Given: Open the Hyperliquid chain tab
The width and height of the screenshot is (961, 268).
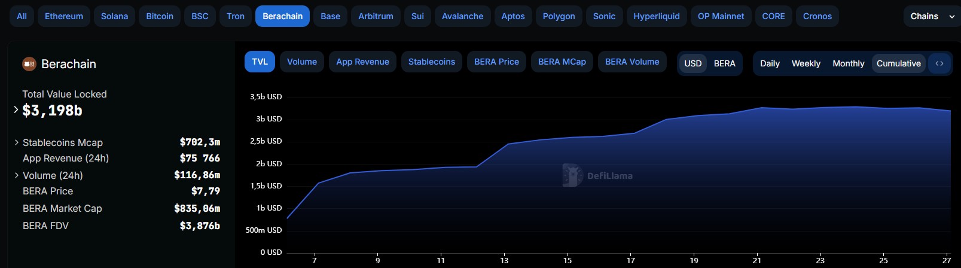Looking at the screenshot, I should (x=657, y=16).
